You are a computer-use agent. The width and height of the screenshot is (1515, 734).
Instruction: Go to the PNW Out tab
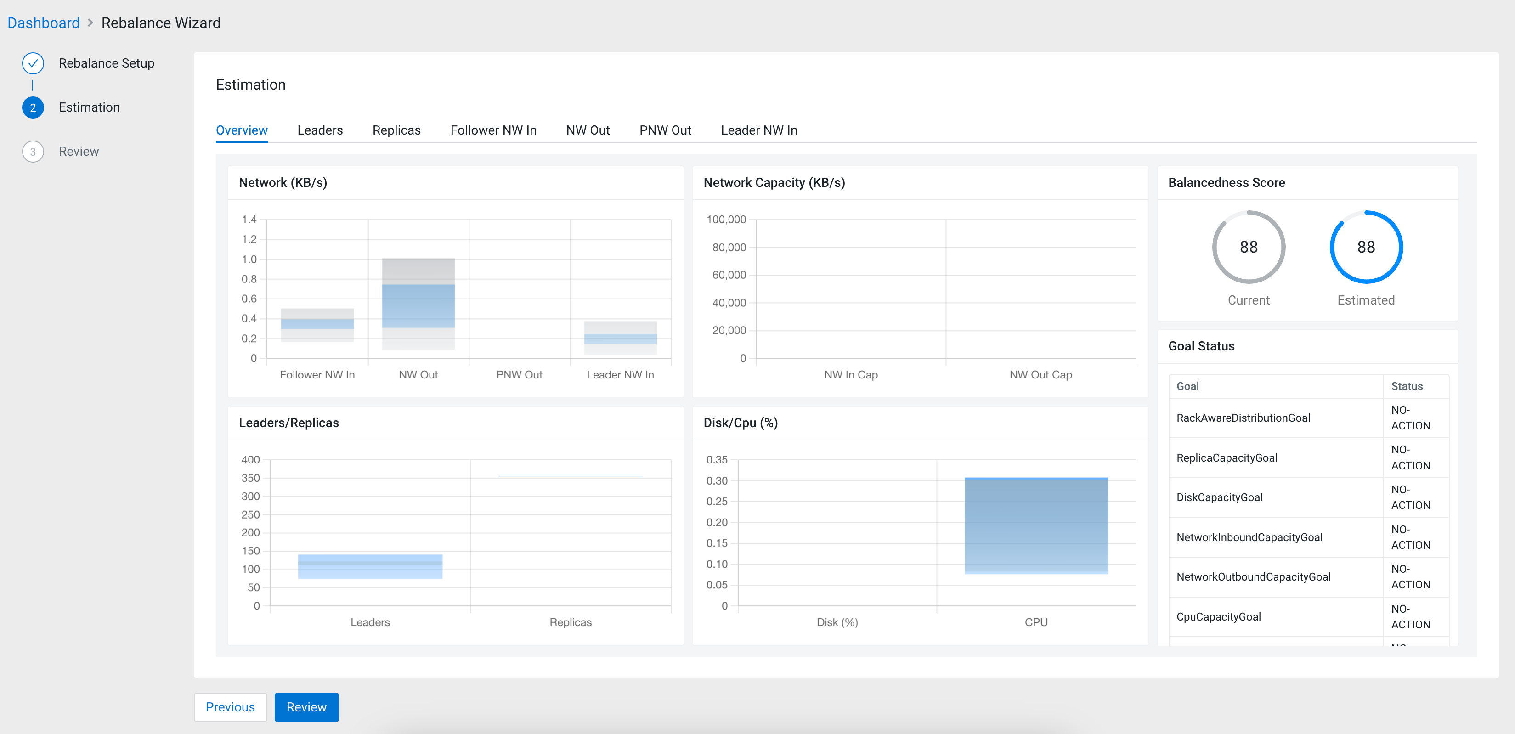(665, 130)
